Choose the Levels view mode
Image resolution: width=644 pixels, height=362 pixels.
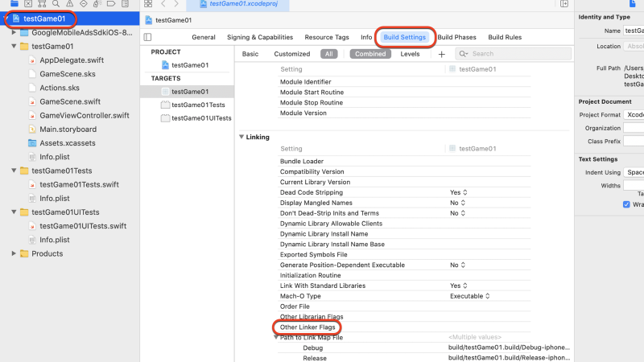(x=410, y=54)
